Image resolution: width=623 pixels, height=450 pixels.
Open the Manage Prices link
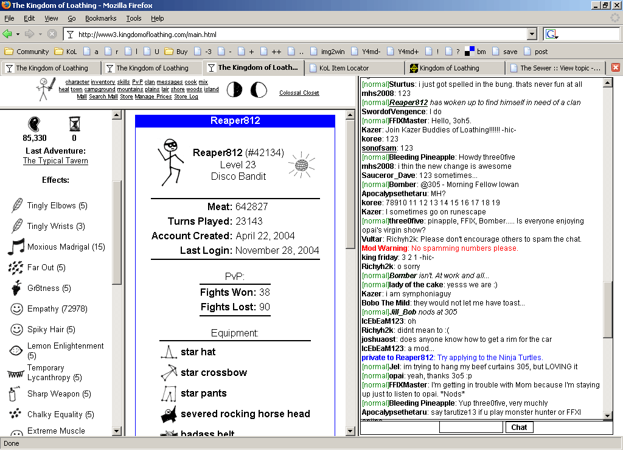coord(153,97)
